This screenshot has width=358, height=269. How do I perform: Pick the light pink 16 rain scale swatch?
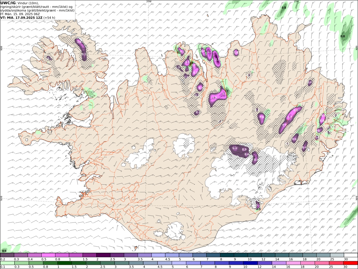pos(293,263)
